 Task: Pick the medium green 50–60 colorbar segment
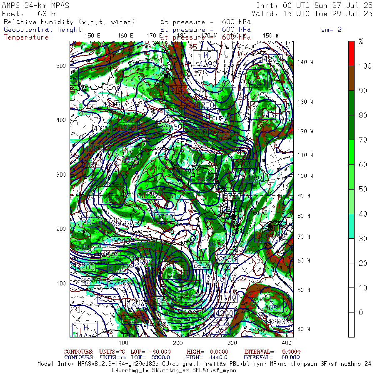coord(351,177)
